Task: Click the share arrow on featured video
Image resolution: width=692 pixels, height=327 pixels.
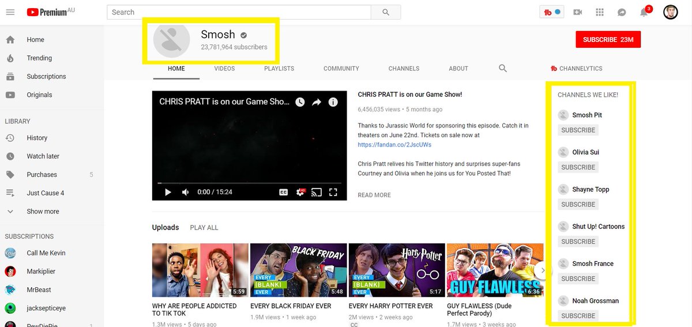Action: (317, 102)
